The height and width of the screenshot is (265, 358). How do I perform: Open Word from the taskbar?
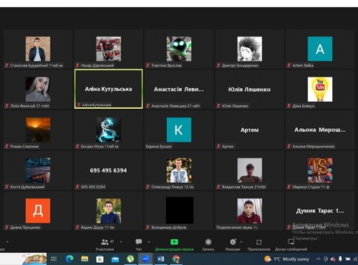[x=160, y=259]
